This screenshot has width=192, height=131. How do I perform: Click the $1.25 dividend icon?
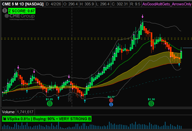pyautogui.click(x=49, y=104)
